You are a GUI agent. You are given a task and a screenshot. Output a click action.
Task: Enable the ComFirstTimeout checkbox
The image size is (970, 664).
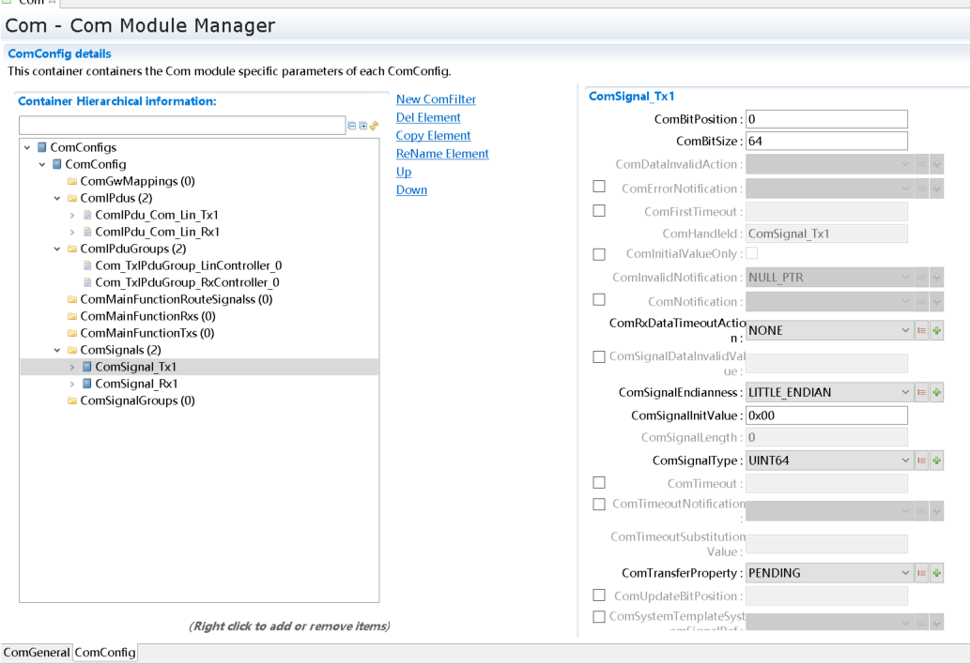[x=599, y=211]
